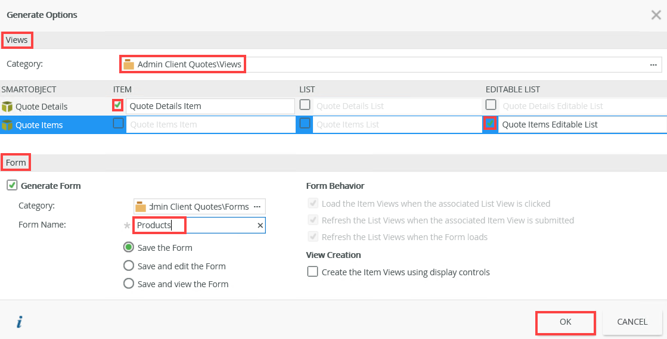Open the Views category browse ellipsis

pos(653,64)
